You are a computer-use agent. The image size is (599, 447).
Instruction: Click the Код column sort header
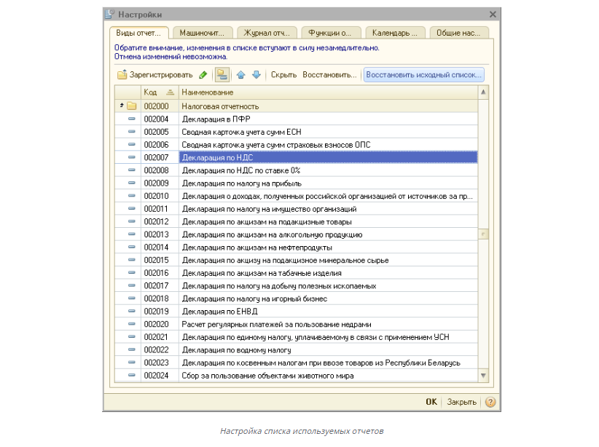[159, 92]
